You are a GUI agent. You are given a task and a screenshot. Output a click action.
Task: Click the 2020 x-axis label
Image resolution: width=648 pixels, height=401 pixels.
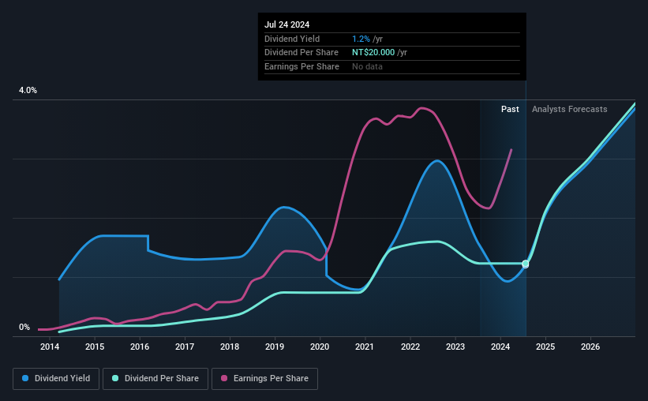point(320,347)
